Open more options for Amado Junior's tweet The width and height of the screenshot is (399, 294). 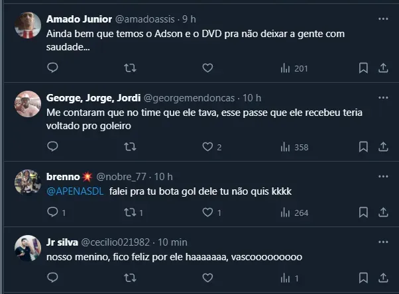(x=382, y=19)
